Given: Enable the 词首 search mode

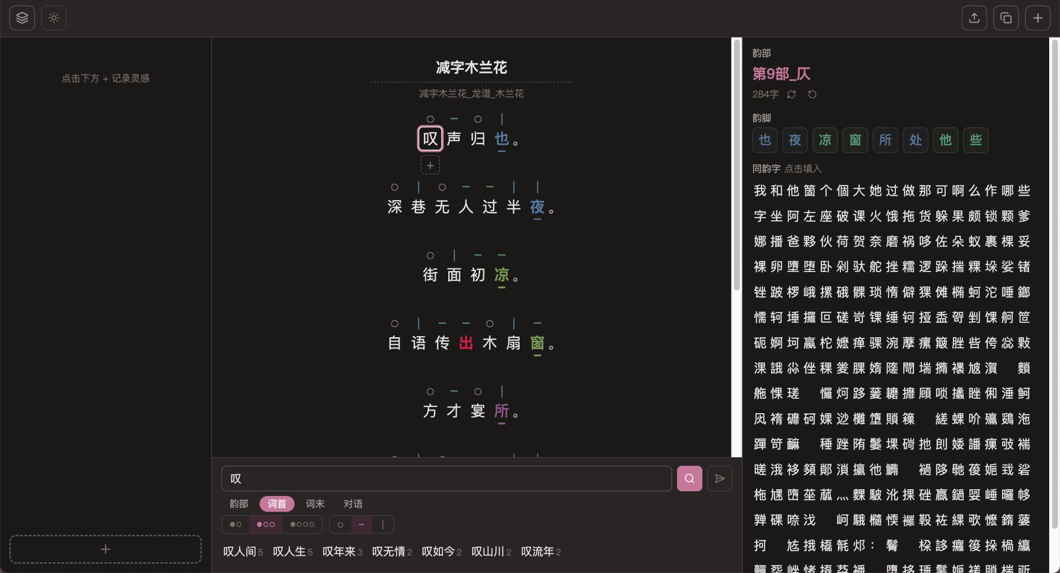Looking at the screenshot, I should [276, 503].
